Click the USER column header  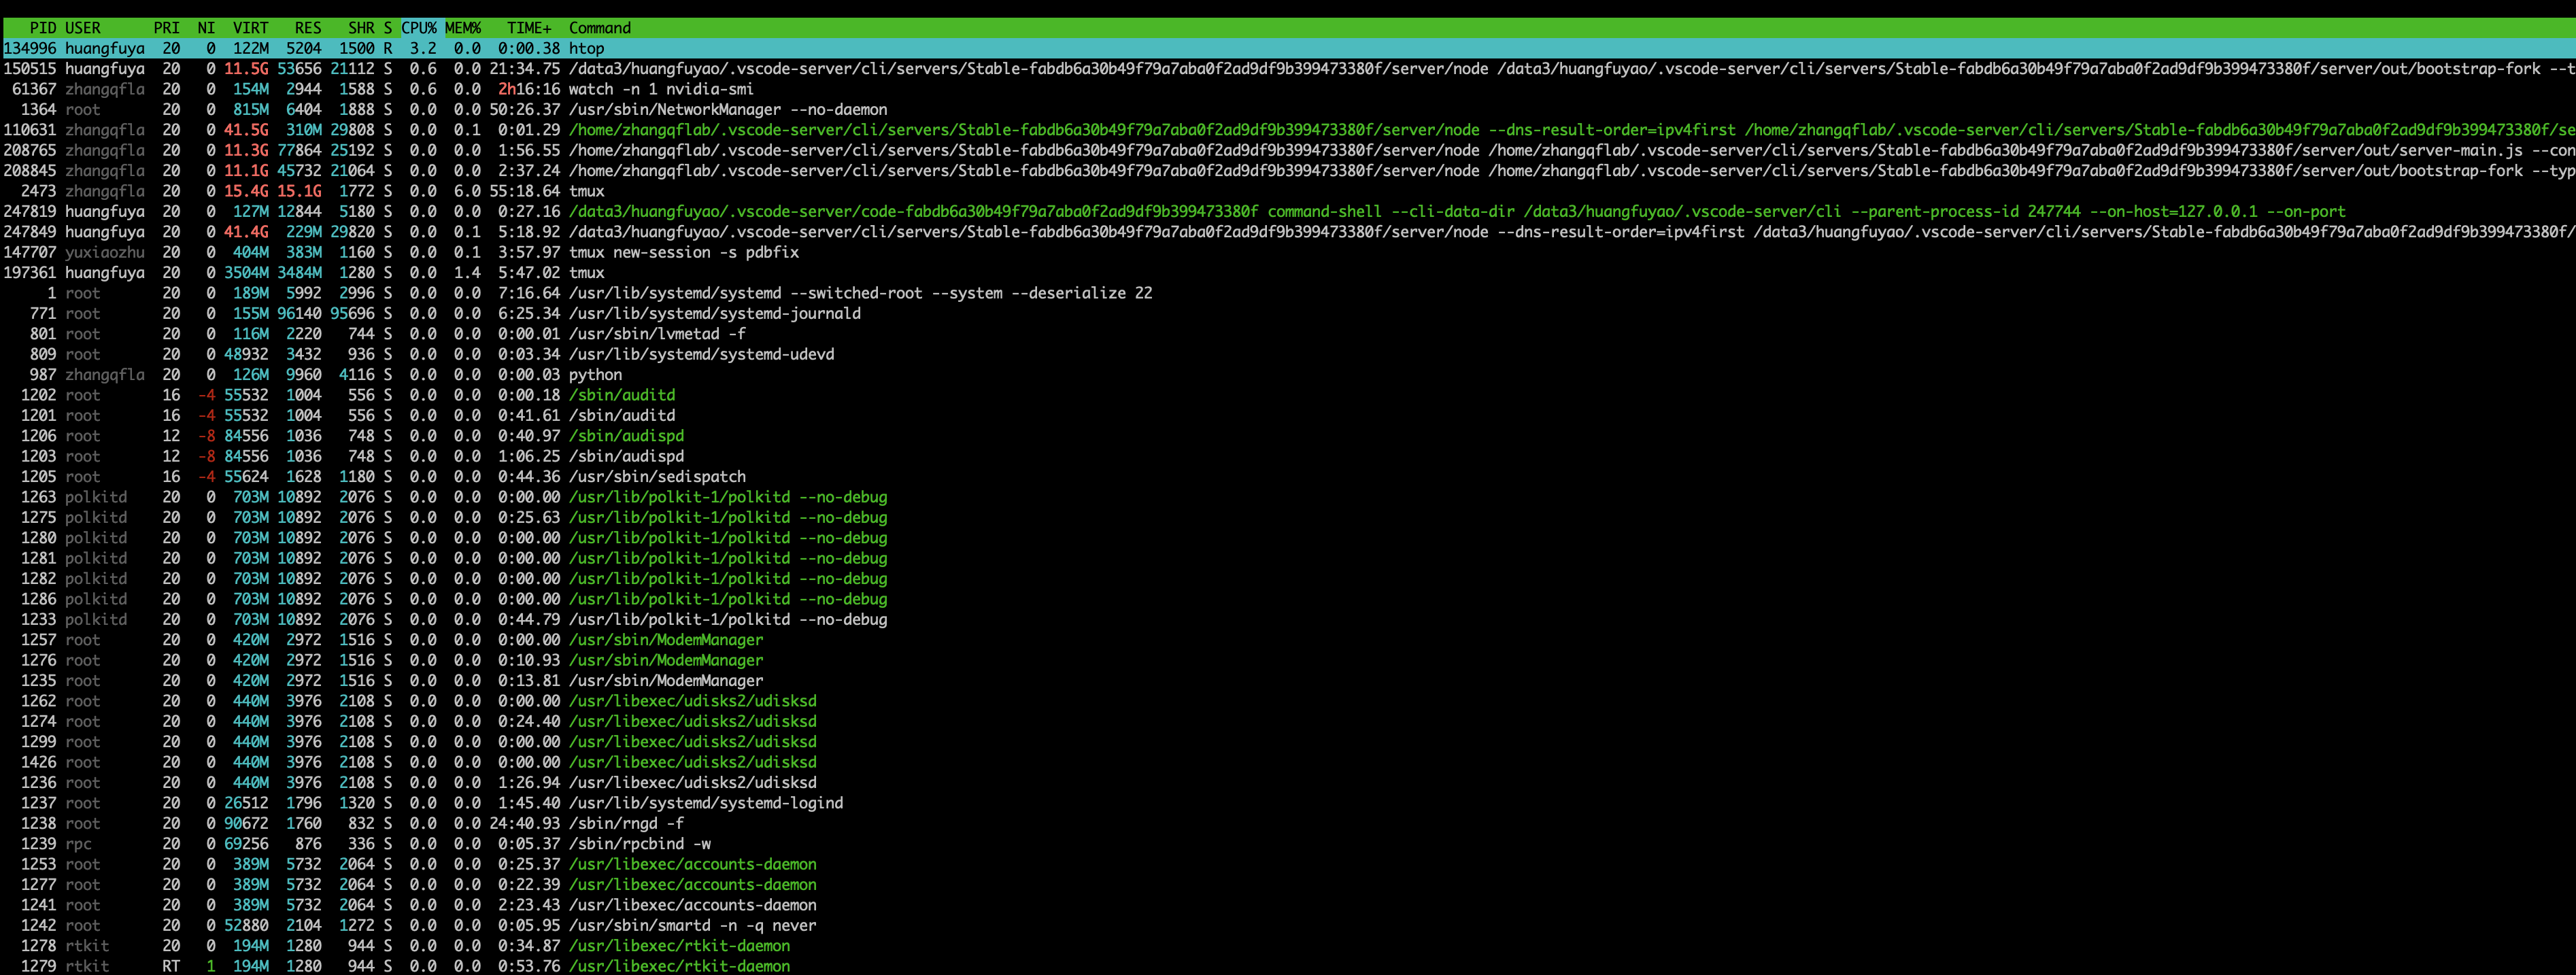tap(83, 28)
